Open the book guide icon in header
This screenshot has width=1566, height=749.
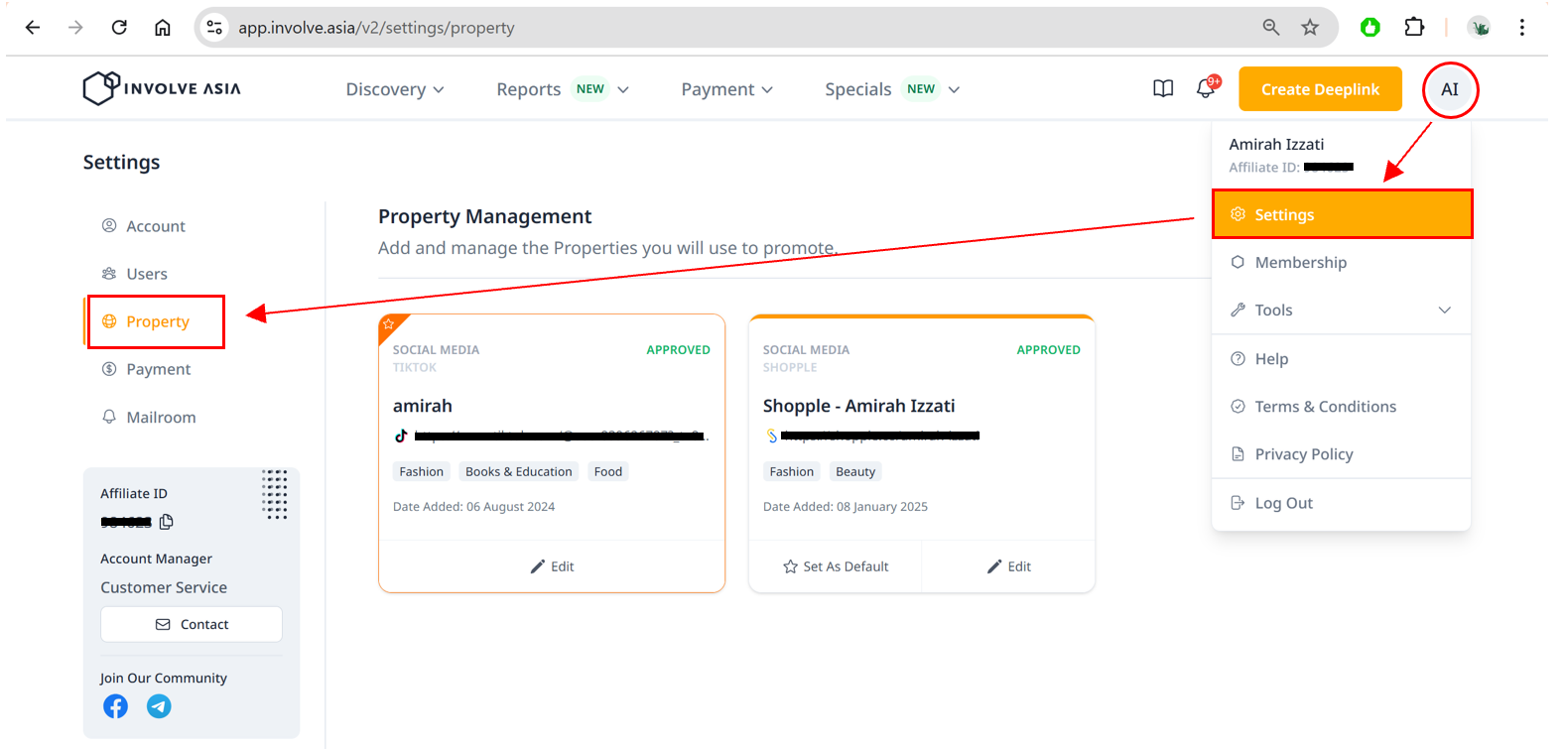click(x=1163, y=89)
